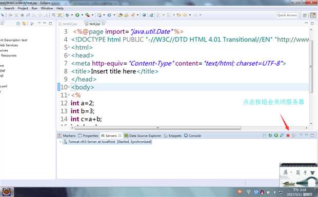The image size is (318, 197).
Task: Open the web browser globe icon in toolbar
Action: coord(144,15)
